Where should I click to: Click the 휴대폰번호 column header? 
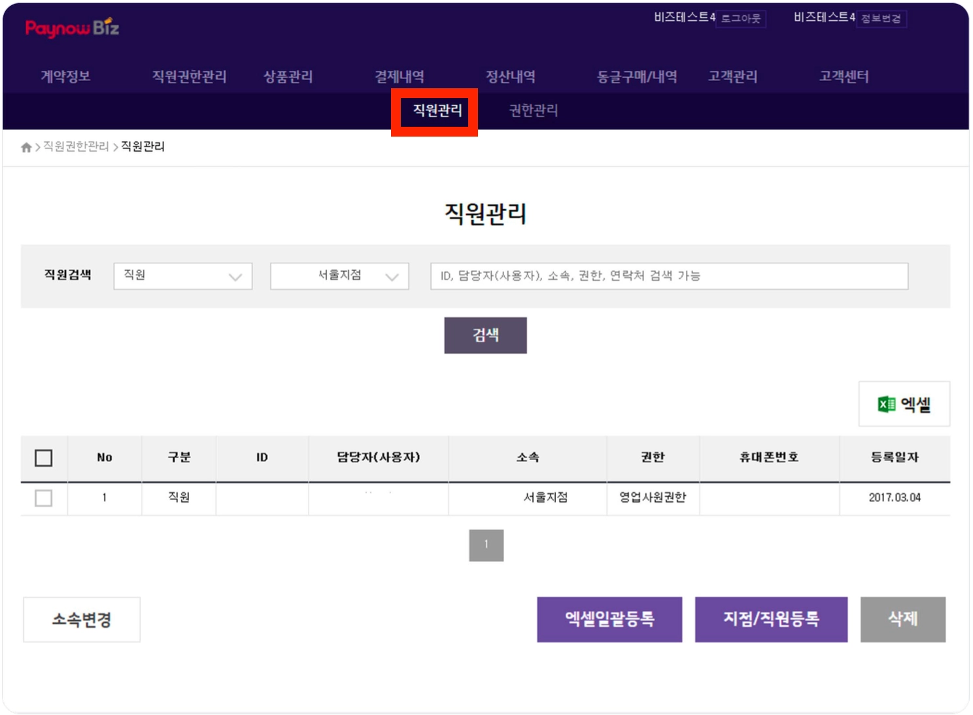pos(769,457)
